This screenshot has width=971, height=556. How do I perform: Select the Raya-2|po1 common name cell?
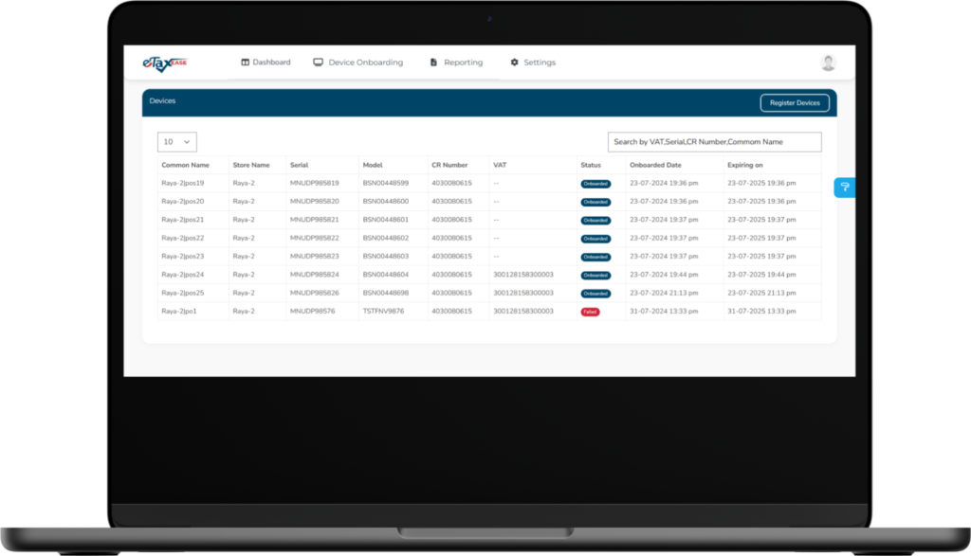pyautogui.click(x=179, y=311)
